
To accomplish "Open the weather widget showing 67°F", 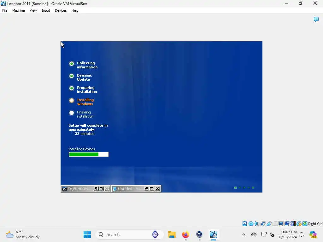I will coord(23,234).
